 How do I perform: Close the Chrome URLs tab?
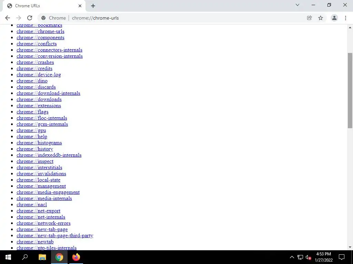pos(80,6)
